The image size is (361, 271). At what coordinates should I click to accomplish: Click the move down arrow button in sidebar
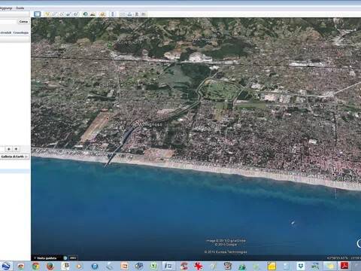[x=16, y=149]
